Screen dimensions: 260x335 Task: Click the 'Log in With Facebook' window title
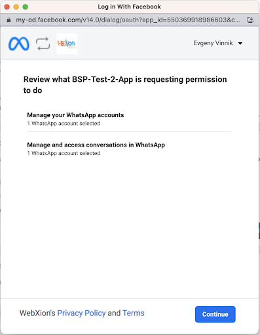[x=129, y=7]
